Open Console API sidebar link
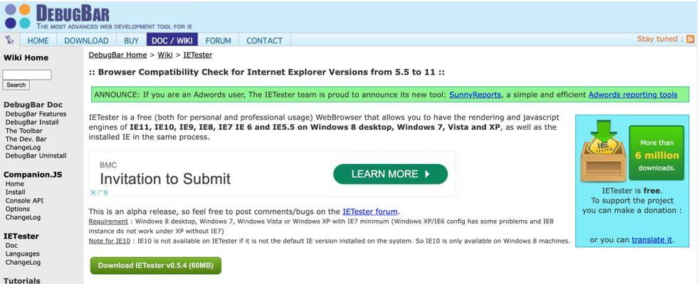This screenshot has width=699, height=284. coord(24,200)
